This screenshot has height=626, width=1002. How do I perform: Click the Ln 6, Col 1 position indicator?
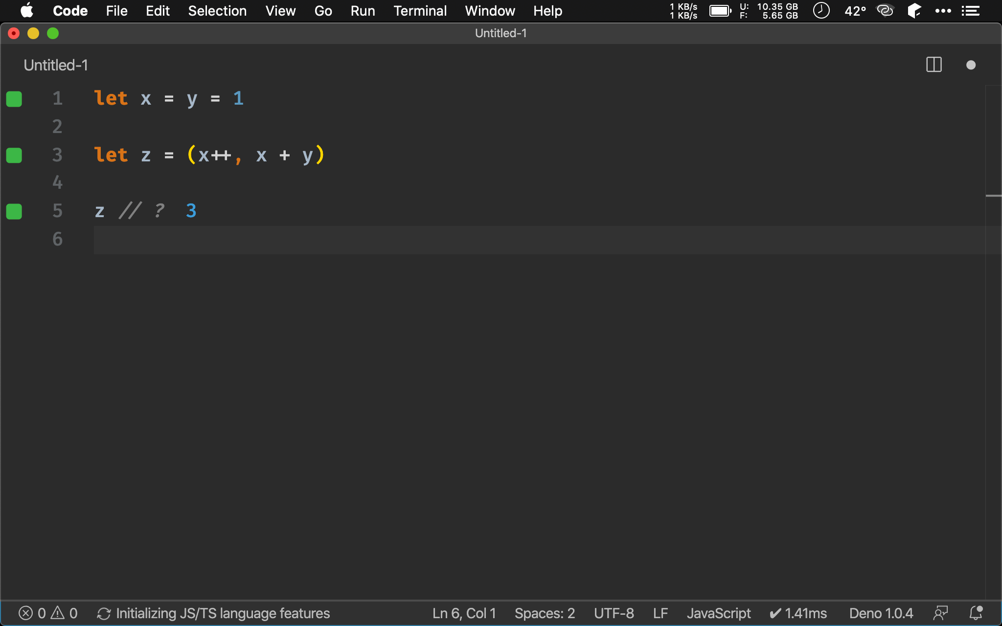[x=464, y=613]
